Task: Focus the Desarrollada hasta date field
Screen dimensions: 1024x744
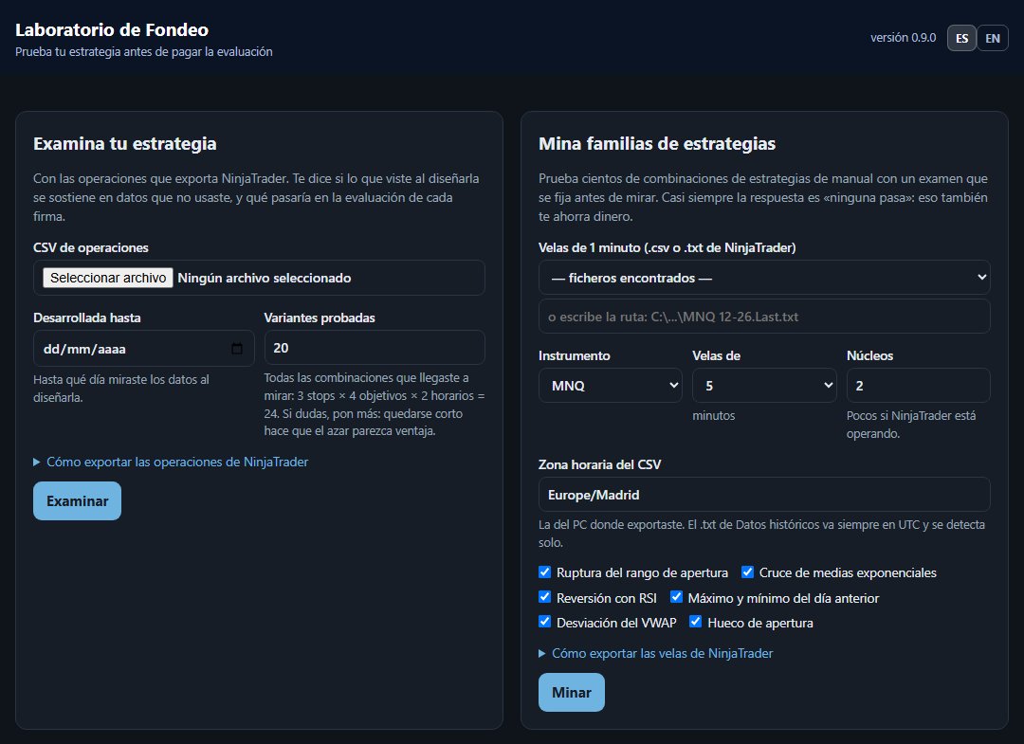Action: coord(144,349)
